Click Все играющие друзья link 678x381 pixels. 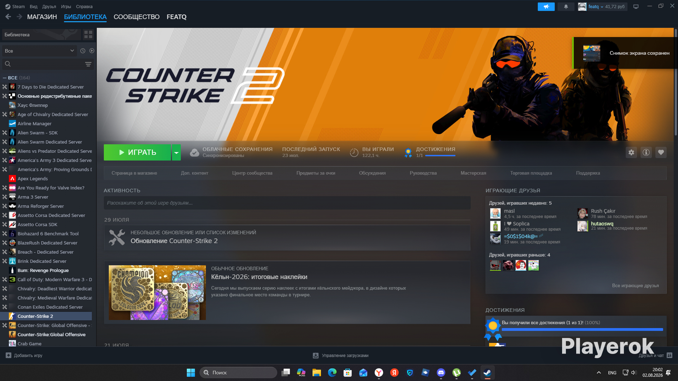[x=635, y=285]
